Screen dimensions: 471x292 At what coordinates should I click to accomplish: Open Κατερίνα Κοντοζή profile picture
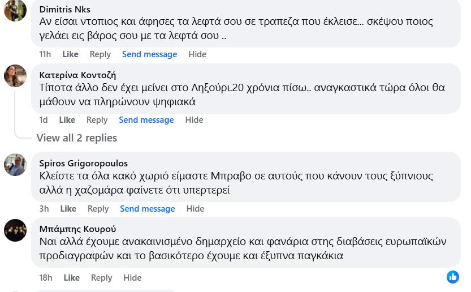coord(15,76)
